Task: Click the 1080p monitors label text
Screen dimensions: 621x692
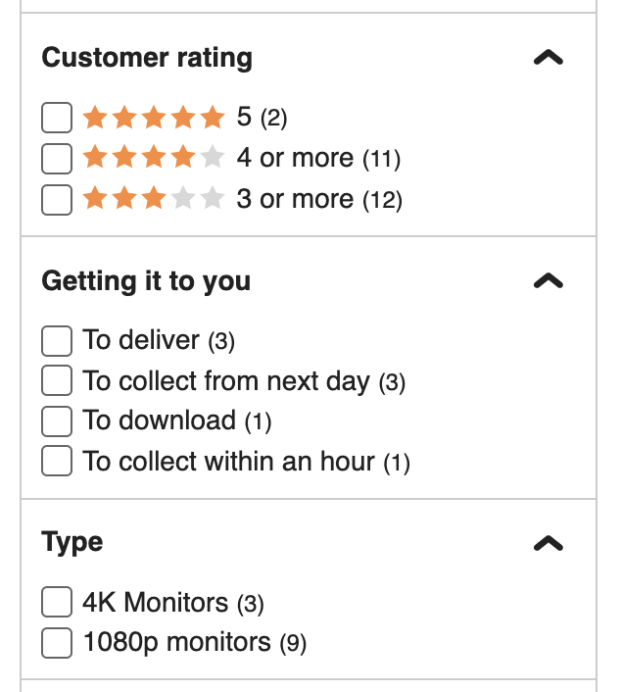Action: click(x=176, y=643)
